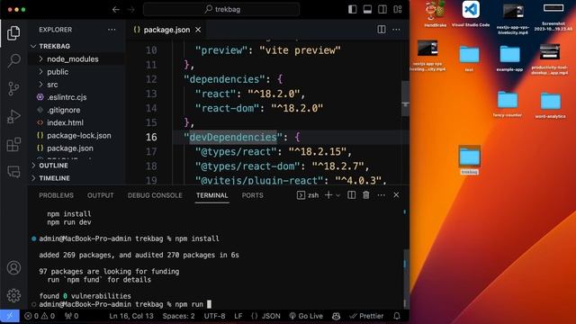Open the Search view in activity bar
Image resolution: width=576 pixels, height=324 pixels.
13,60
